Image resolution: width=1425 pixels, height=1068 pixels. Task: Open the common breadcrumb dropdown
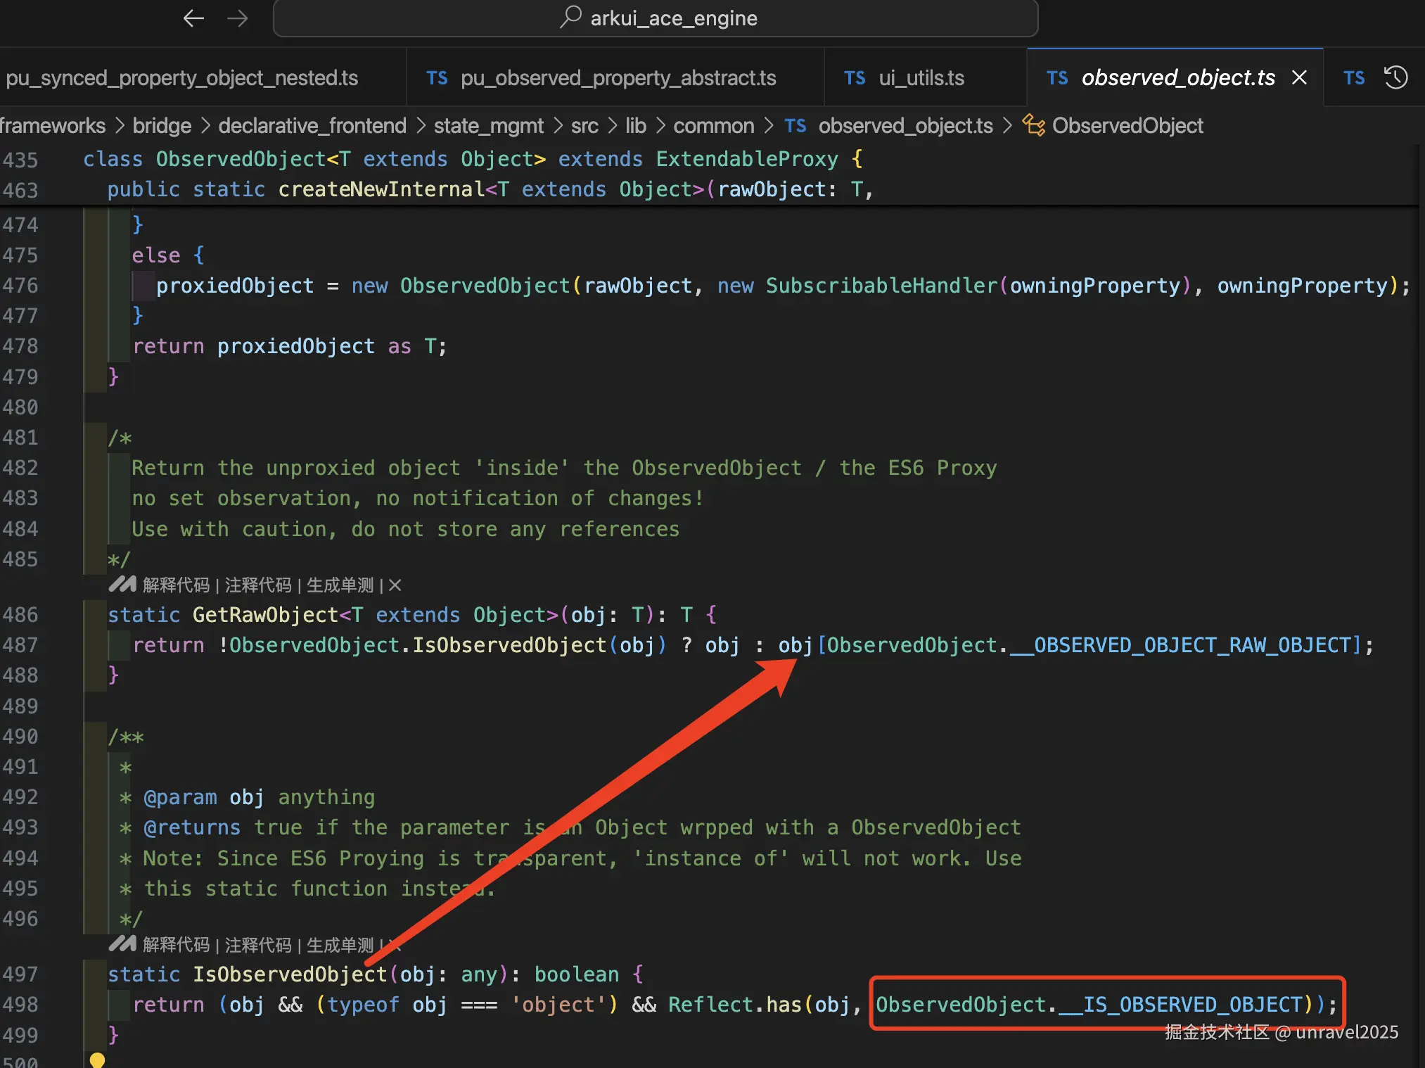(713, 126)
